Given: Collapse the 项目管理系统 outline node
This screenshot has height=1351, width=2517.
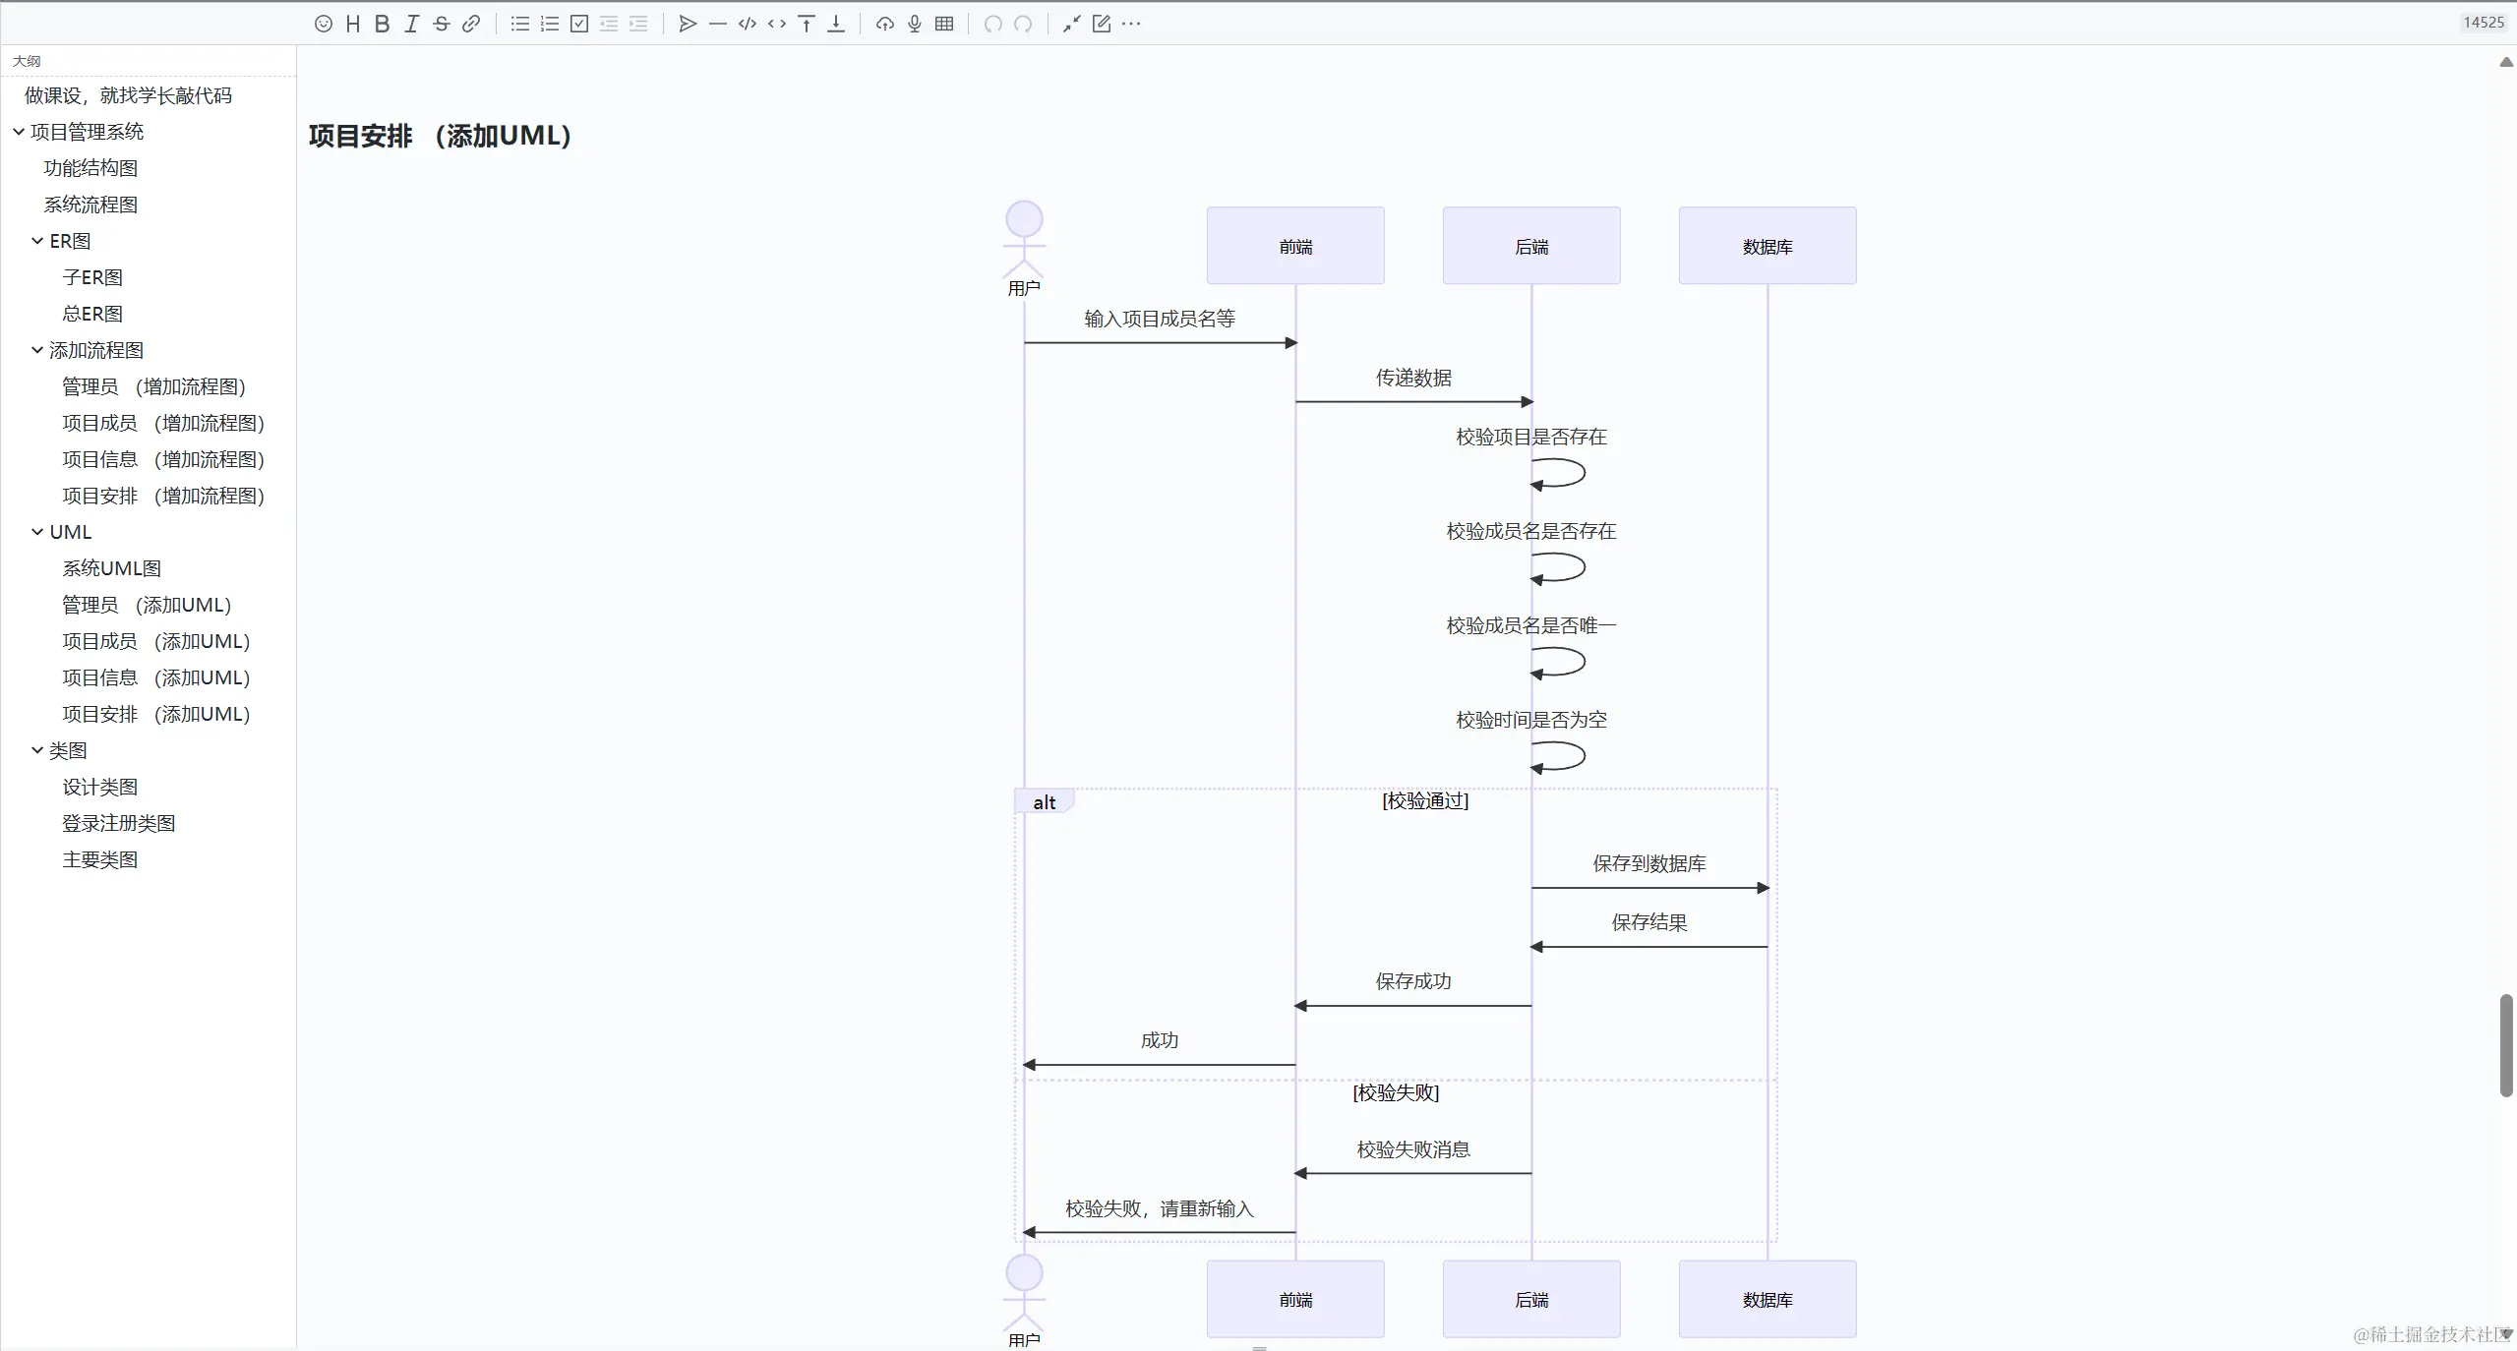Looking at the screenshot, I should pyautogui.click(x=19, y=132).
